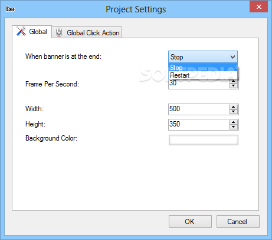Discard changes with the Cancel button
The height and width of the screenshot is (240, 272).
tap(238, 222)
